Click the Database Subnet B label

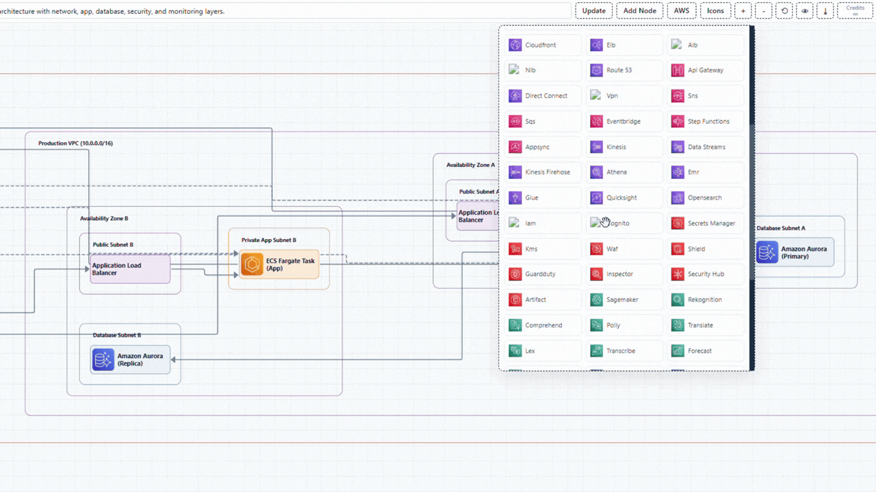117,336
